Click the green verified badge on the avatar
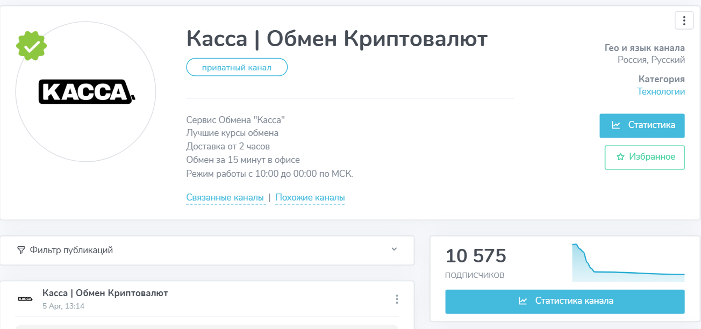 pos(31,47)
